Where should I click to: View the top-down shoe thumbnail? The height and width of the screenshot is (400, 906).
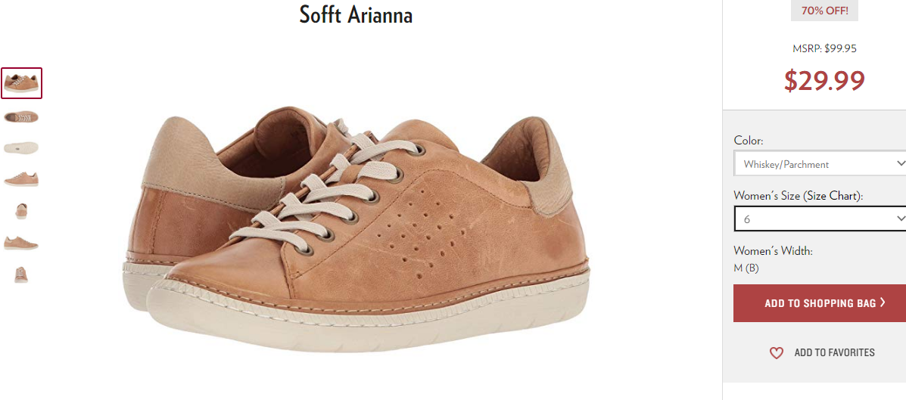pos(21,116)
